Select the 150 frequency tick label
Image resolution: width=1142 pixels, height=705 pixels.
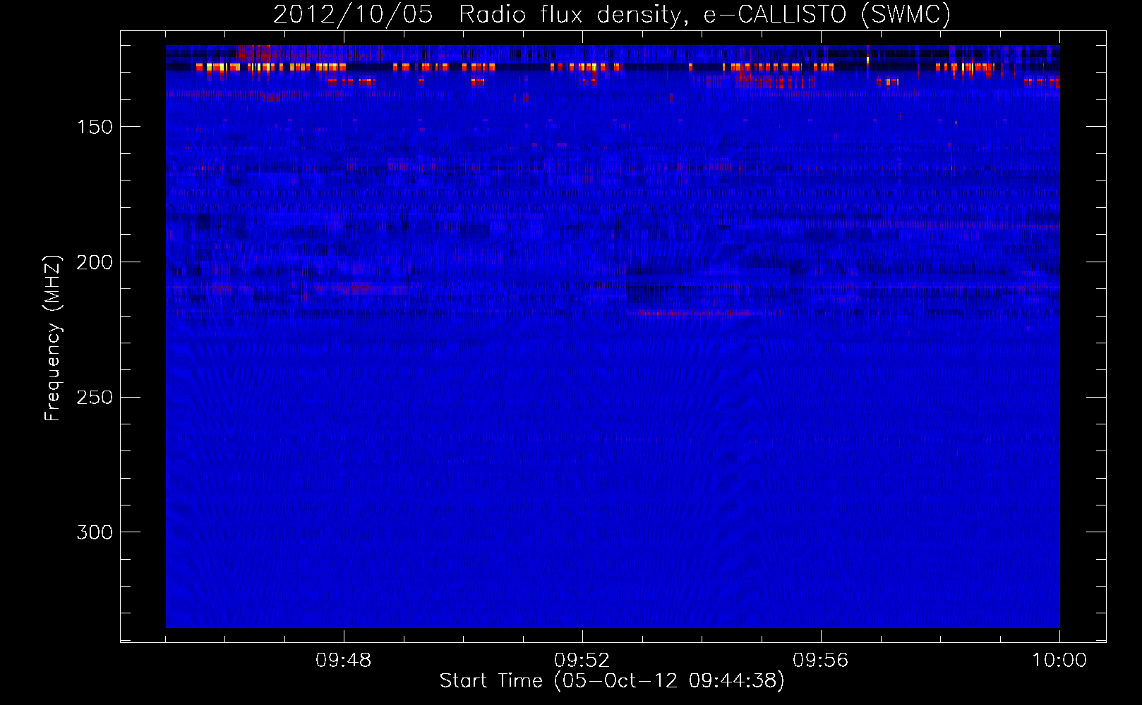pos(95,127)
